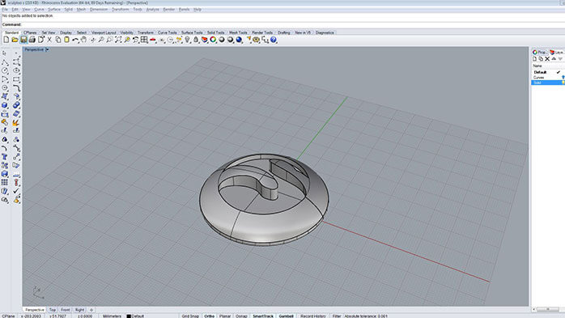Click the Print icon in toolbar
Screen dimensions: 565x318
point(32,40)
